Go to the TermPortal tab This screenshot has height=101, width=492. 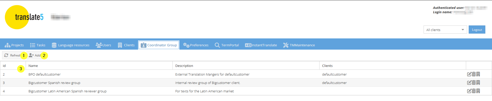tap(227, 45)
